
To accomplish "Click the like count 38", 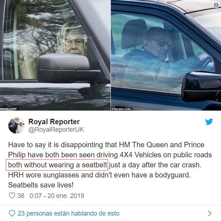I will (21, 196).
